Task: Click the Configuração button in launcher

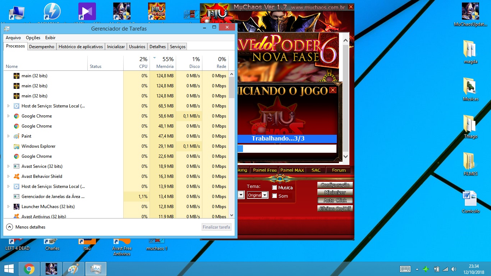Action: coord(335,185)
